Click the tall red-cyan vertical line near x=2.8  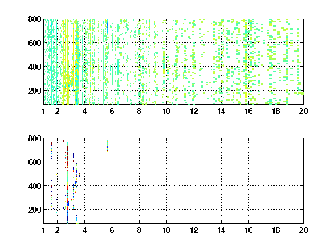(x=67, y=182)
